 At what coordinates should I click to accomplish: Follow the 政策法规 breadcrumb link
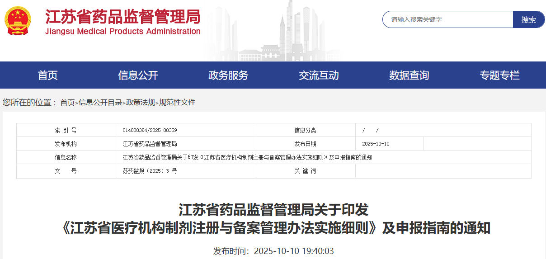pos(141,103)
